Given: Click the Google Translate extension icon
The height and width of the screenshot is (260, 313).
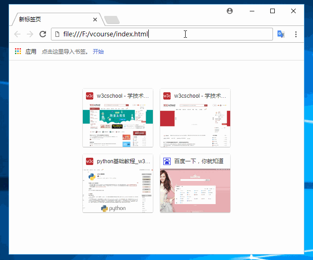Looking at the screenshot, I should coord(281,34).
